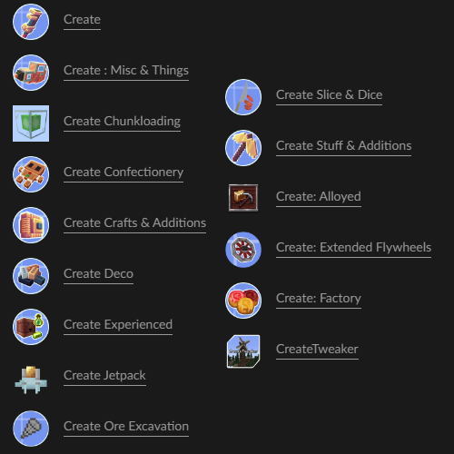Screen dimensions: 454x454
Task: Open the Create: Factory link
Action: pyautogui.click(x=319, y=299)
